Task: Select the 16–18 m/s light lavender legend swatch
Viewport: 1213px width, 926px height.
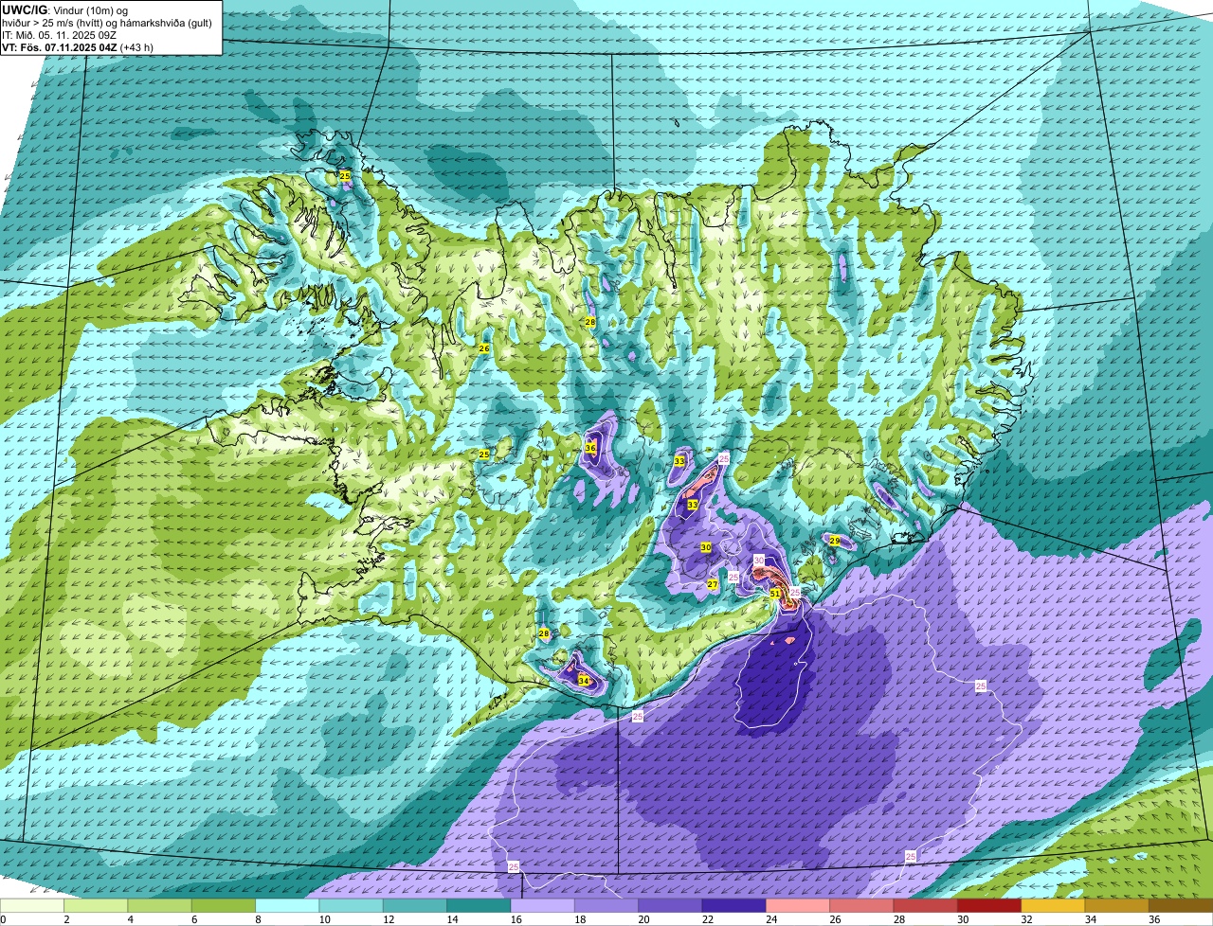Action: point(542,906)
